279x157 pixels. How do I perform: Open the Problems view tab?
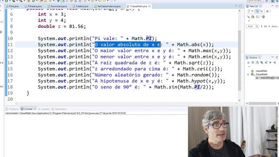coord(12,109)
